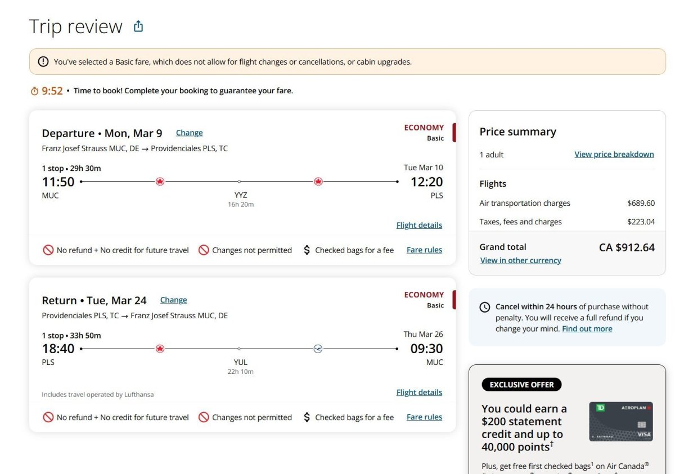Click the YYZ layover stop marker
The width and height of the screenshot is (675, 474).
coord(240,182)
